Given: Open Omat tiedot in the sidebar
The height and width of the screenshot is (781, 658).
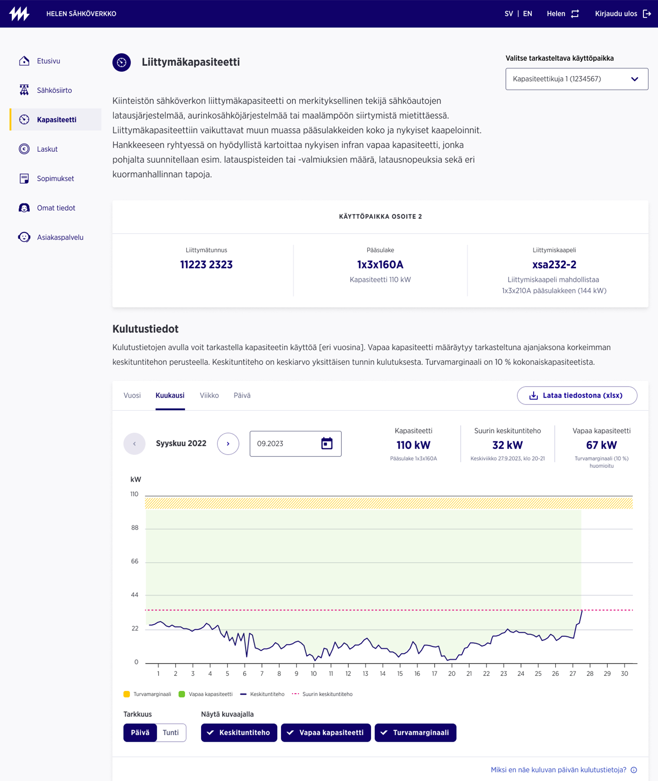Looking at the screenshot, I should click(x=55, y=208).
